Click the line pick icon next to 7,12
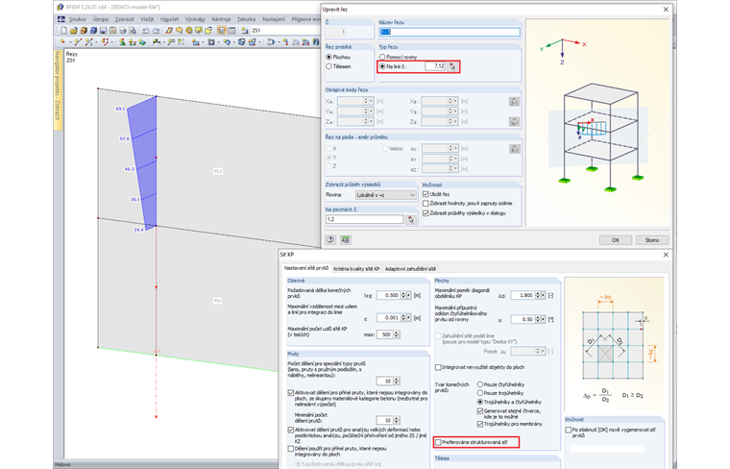This screenshot has height=469, width=730. point(452,66)
